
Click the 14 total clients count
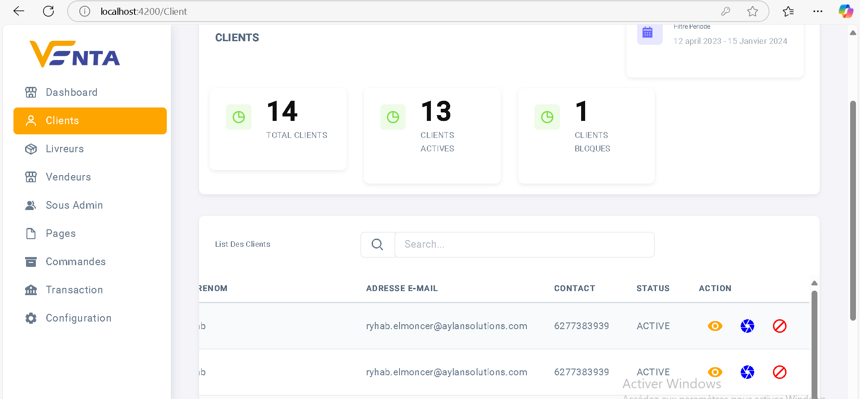point(282,111)
